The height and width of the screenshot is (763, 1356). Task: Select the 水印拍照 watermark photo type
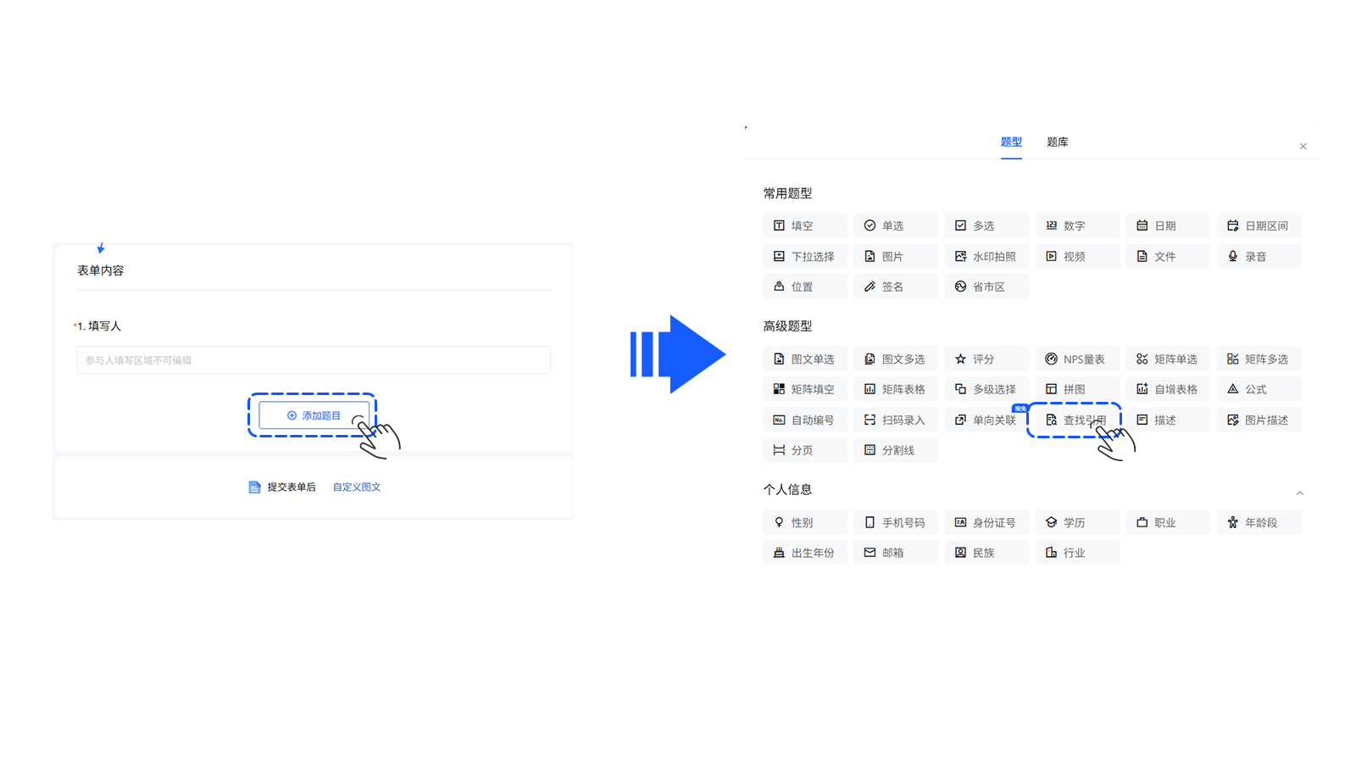tap(986, 255)
